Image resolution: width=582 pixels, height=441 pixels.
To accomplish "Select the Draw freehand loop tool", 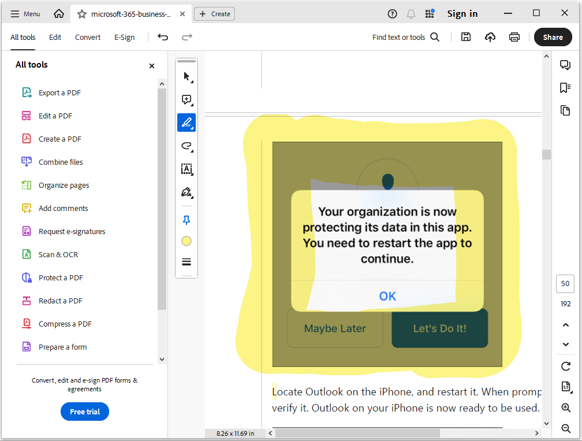I will click(186, 146).
